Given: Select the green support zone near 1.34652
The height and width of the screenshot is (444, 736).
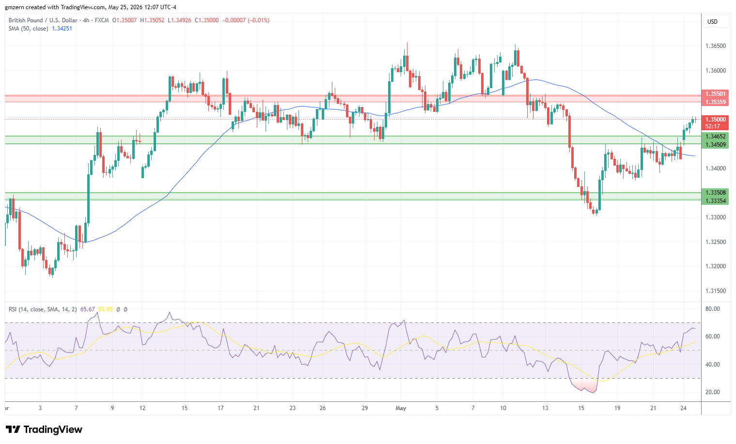Looking at the screenshot, I should [353, 140].
